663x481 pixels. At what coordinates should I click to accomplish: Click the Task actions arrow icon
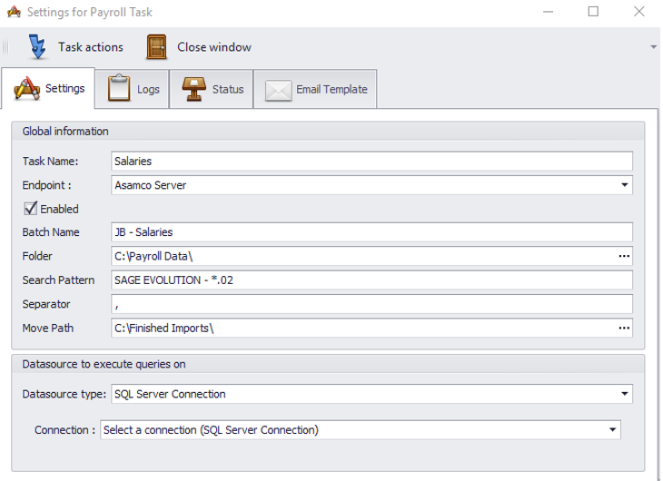coord(36,47)
